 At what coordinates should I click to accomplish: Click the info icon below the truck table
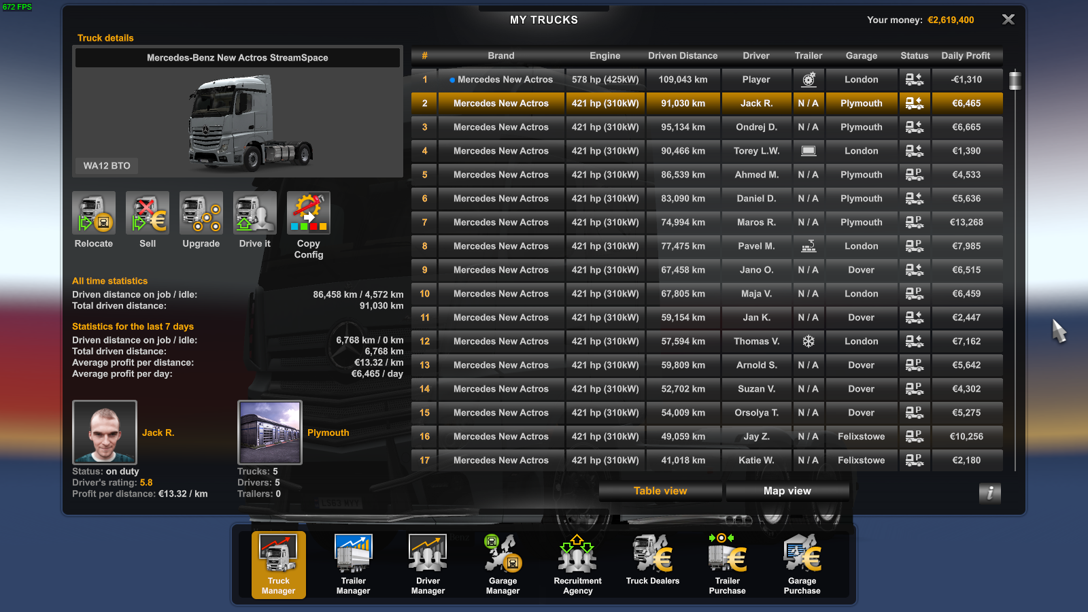(990, 493)
